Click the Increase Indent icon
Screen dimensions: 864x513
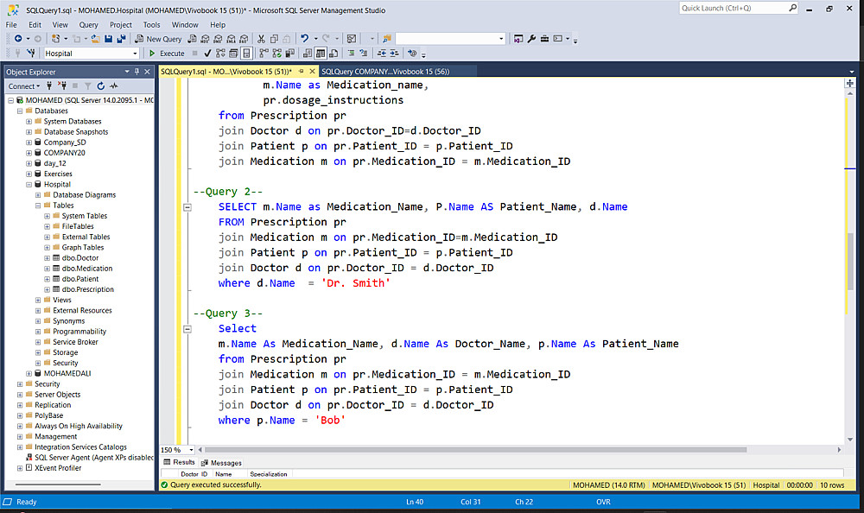click(395, 54)
